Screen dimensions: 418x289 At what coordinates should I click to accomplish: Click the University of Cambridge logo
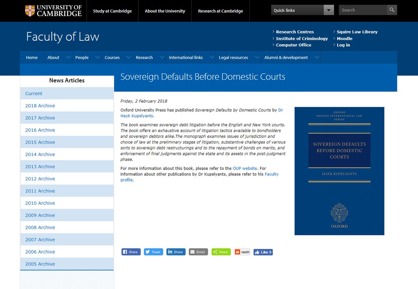click(x=53, y=10)
